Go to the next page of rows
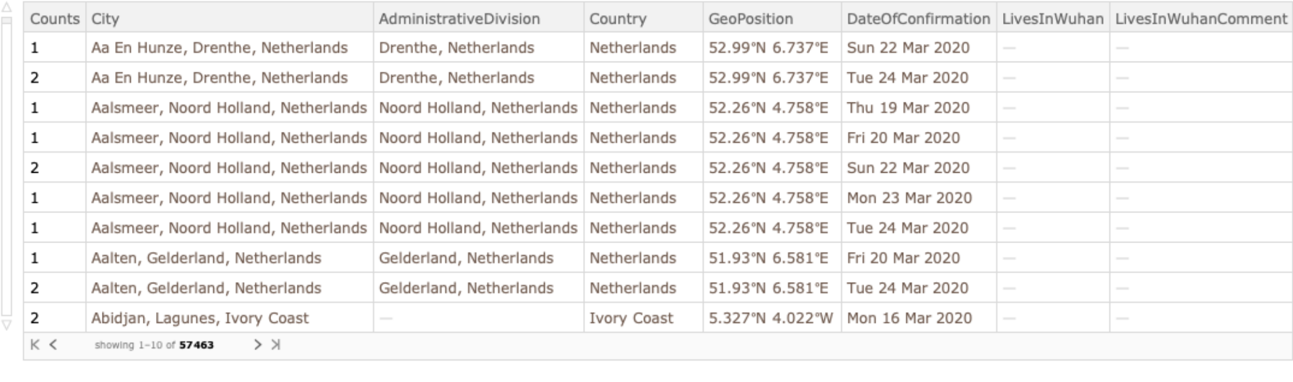The width and height of the screenshot is (1293, 382). [x=257, y=344]
